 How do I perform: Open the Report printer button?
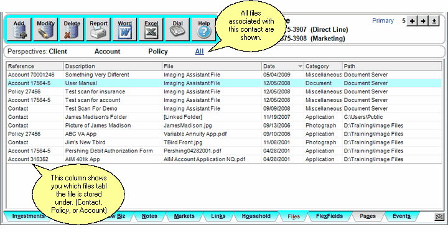tap(98, 29)
